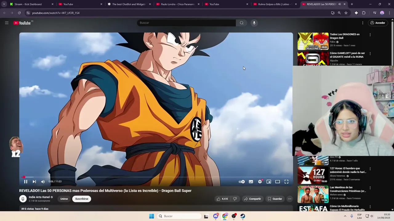View site information in the address bar
The width and height of the screenshot is (394, 221).
coord(28,13)
